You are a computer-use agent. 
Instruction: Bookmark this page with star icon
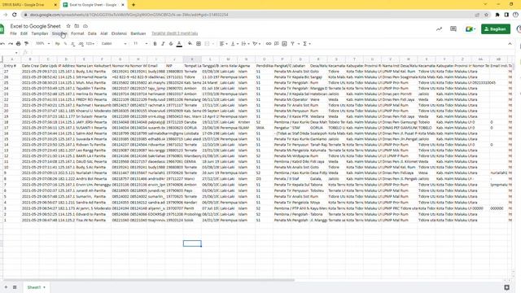486,15
